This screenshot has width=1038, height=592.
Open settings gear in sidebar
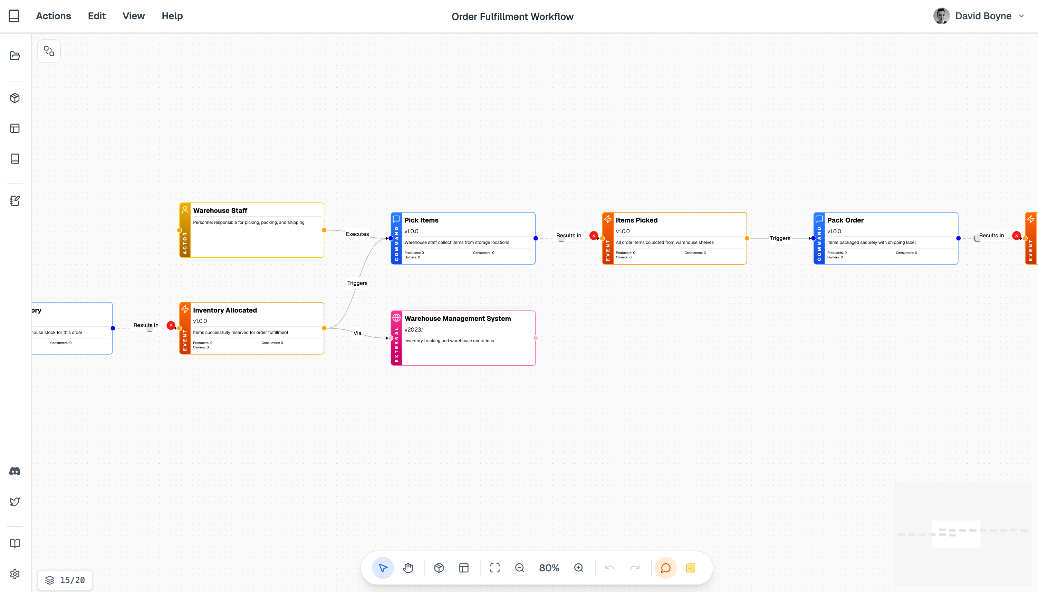click(15, 574)
